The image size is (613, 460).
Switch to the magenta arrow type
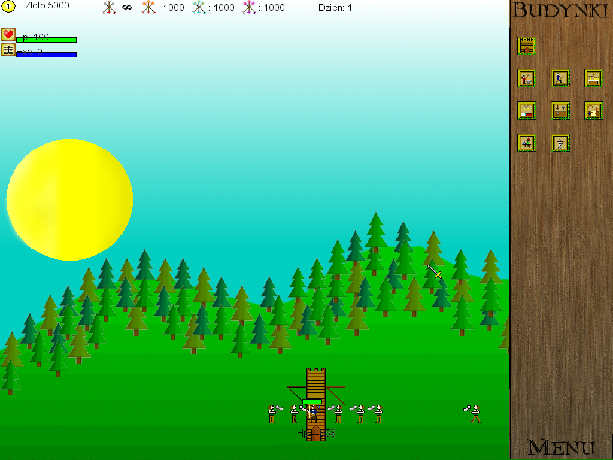point(249,8)
